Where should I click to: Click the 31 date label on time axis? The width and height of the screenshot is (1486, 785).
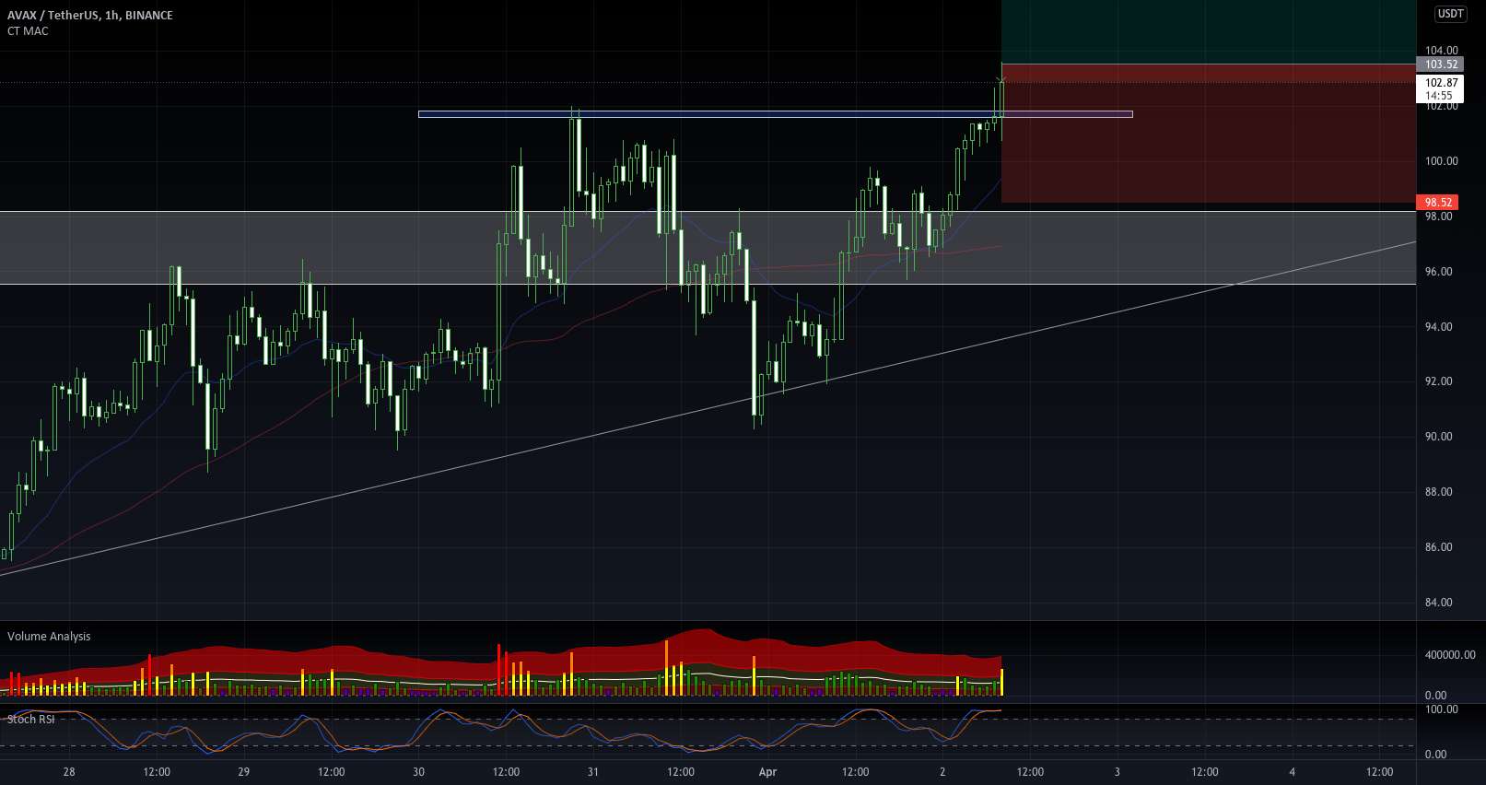592,772
